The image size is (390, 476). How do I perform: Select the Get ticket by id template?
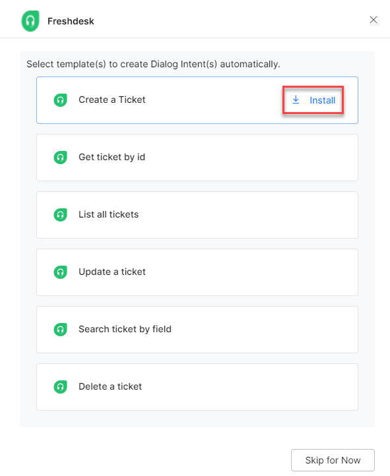pos(197,158)
